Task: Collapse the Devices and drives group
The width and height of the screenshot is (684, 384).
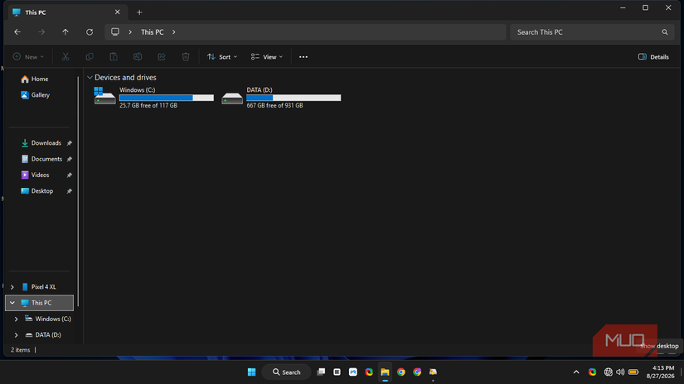Action: tap(90, 78)
